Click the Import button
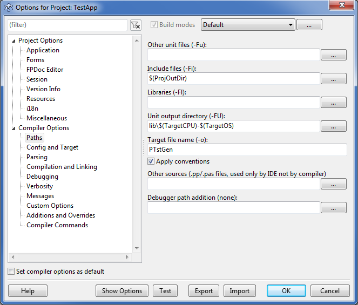The height and width of the screenshot is (305, 358). (240, 290)
